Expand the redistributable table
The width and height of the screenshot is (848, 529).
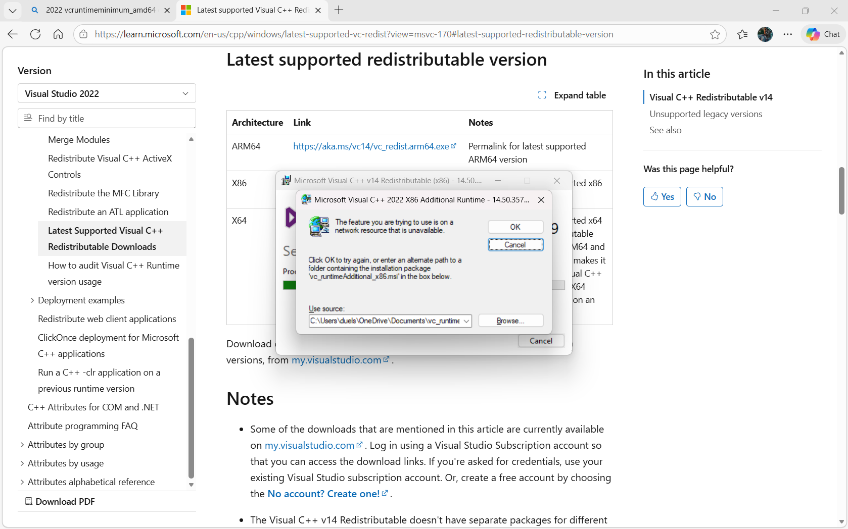pos(572,95)
